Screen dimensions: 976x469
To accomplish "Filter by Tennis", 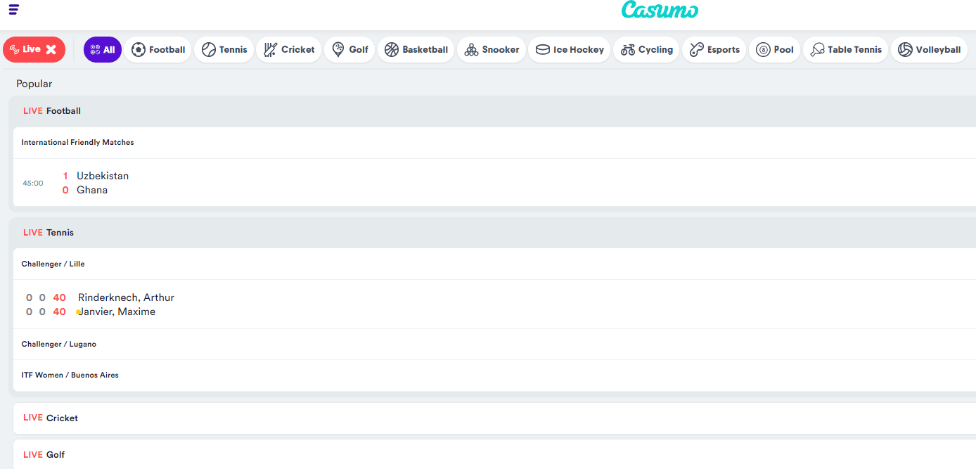I will [x=224, y=49].
